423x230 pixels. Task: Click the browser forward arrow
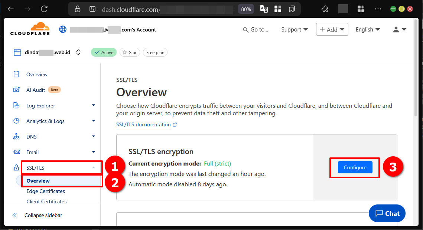[27, 9]
